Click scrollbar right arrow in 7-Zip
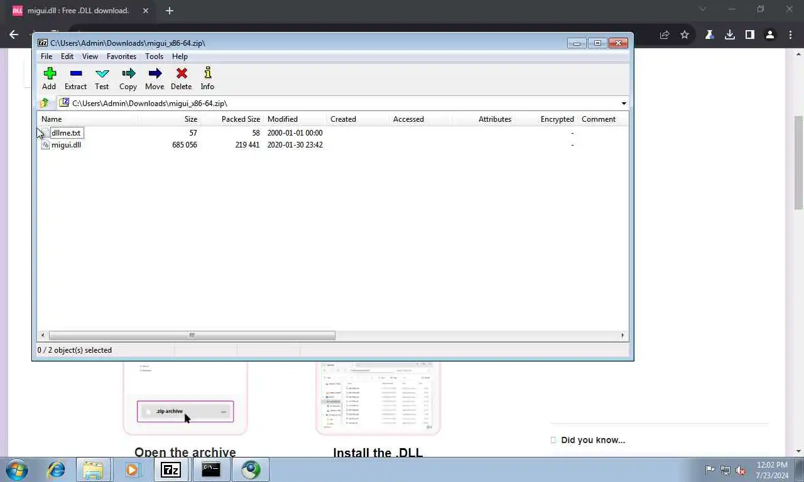 pyautogui.click(x=622, y=335)
